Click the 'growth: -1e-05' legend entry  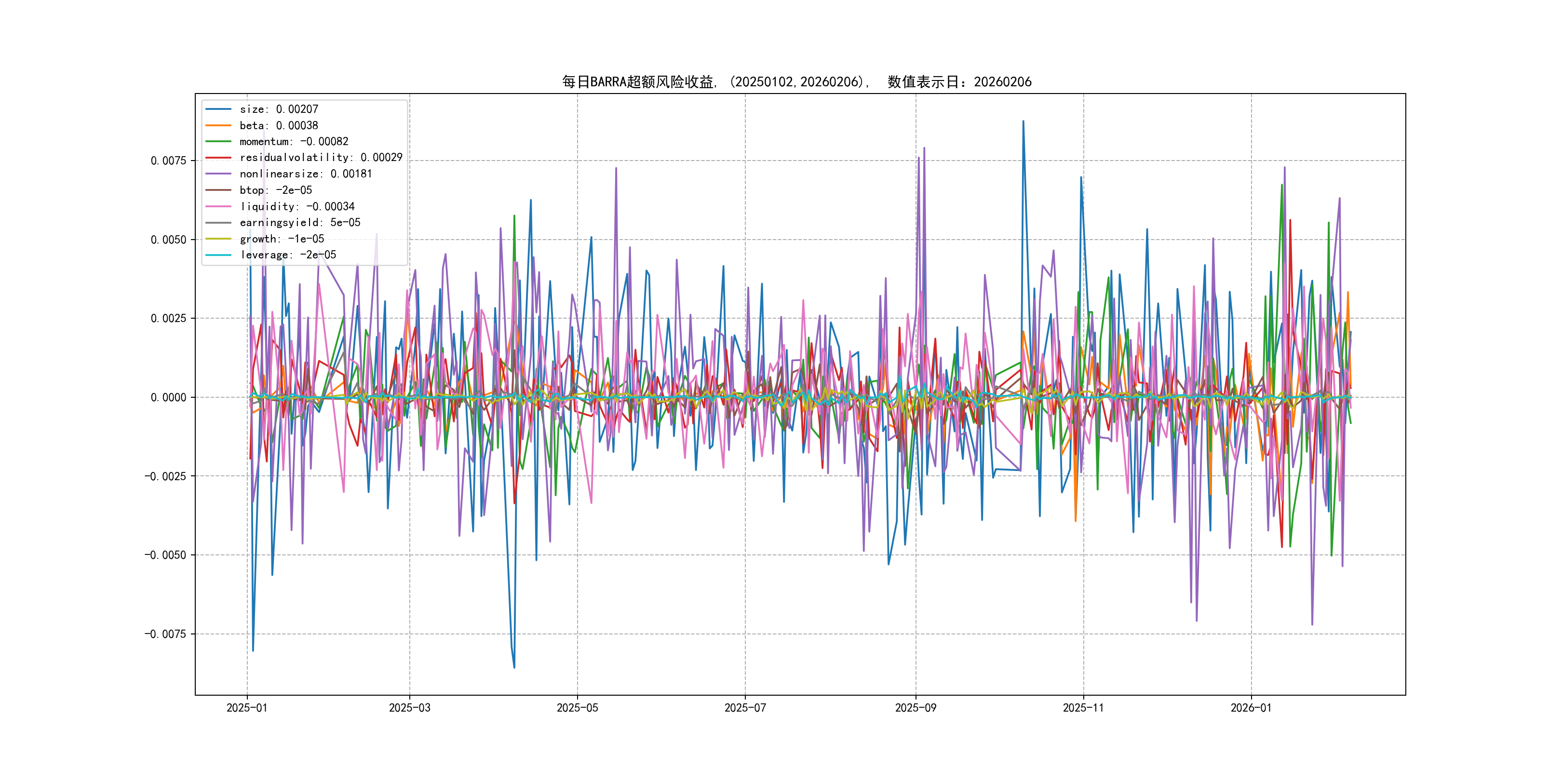click(x=282, y=239)
